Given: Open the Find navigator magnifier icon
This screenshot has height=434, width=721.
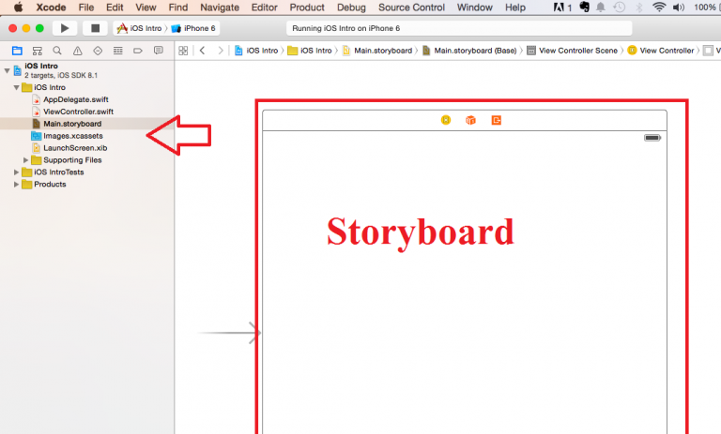Looking at the screenshot, I should click(58, 51).
